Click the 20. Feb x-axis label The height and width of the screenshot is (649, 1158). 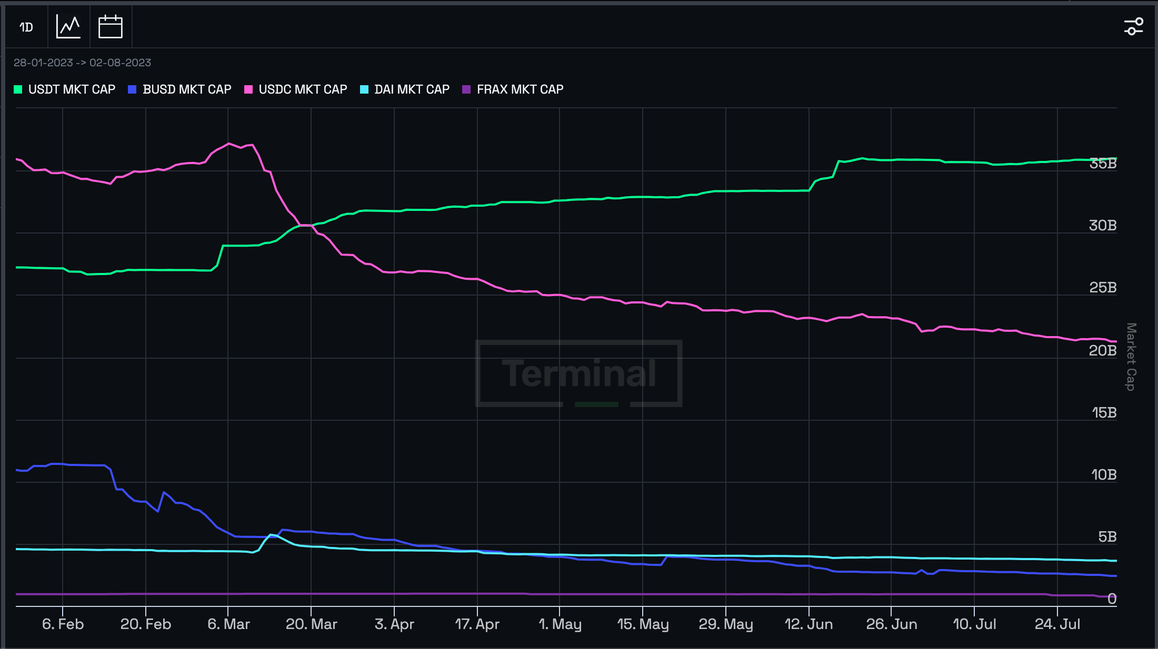(x=146, y=624)
